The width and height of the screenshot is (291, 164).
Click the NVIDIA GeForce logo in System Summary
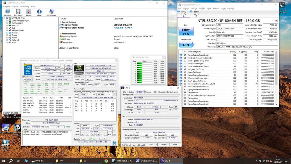79,70
